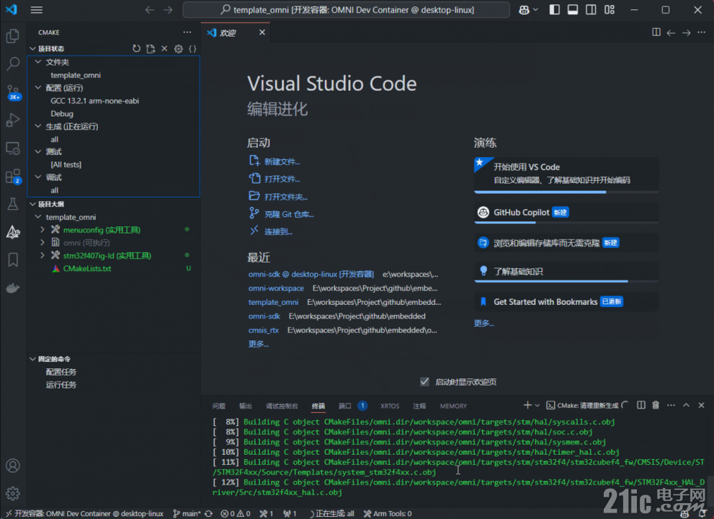
Task: Add a new terminal with plus icon
Action: [527, 405]
